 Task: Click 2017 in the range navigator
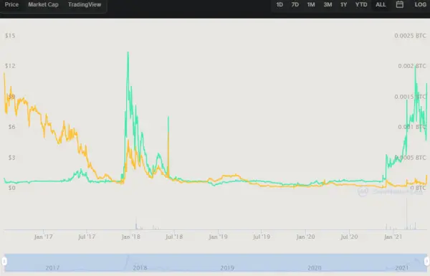pos(52,268)
